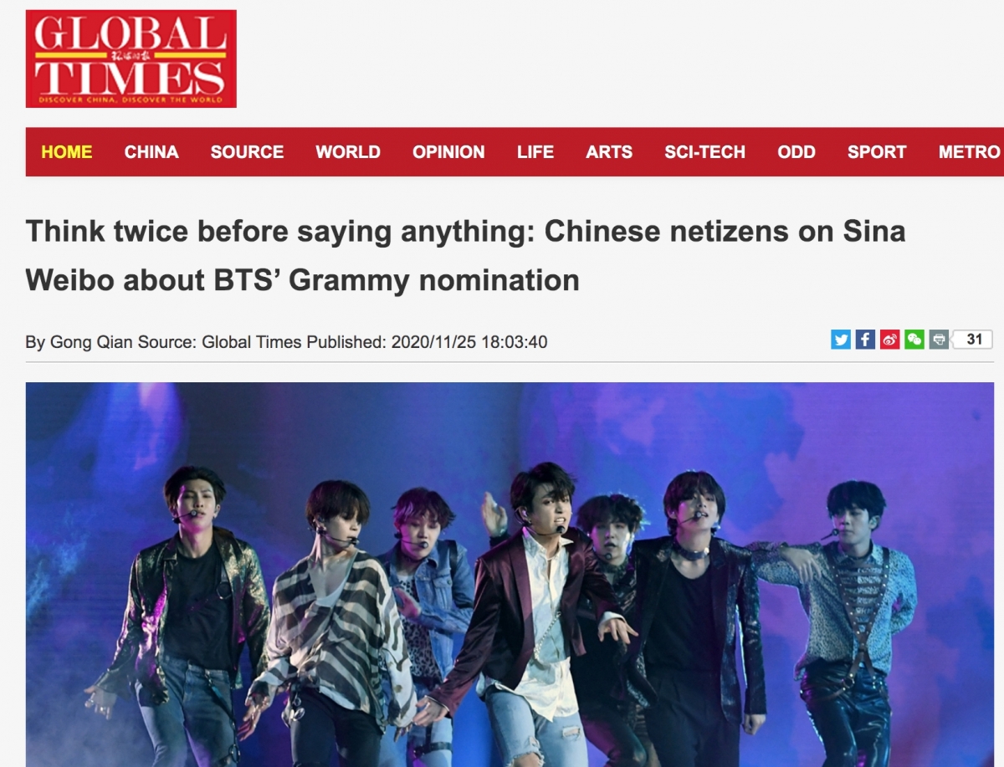Share article via Twitter icon
1004x767 pixels.
click(x=841, y=340)
